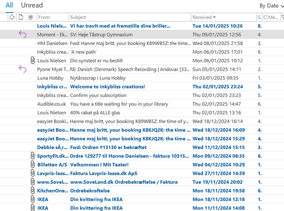Open easyJet booking K89WB5Z email from 16:14
284x211 pixels.
click(x=142, y=121)
